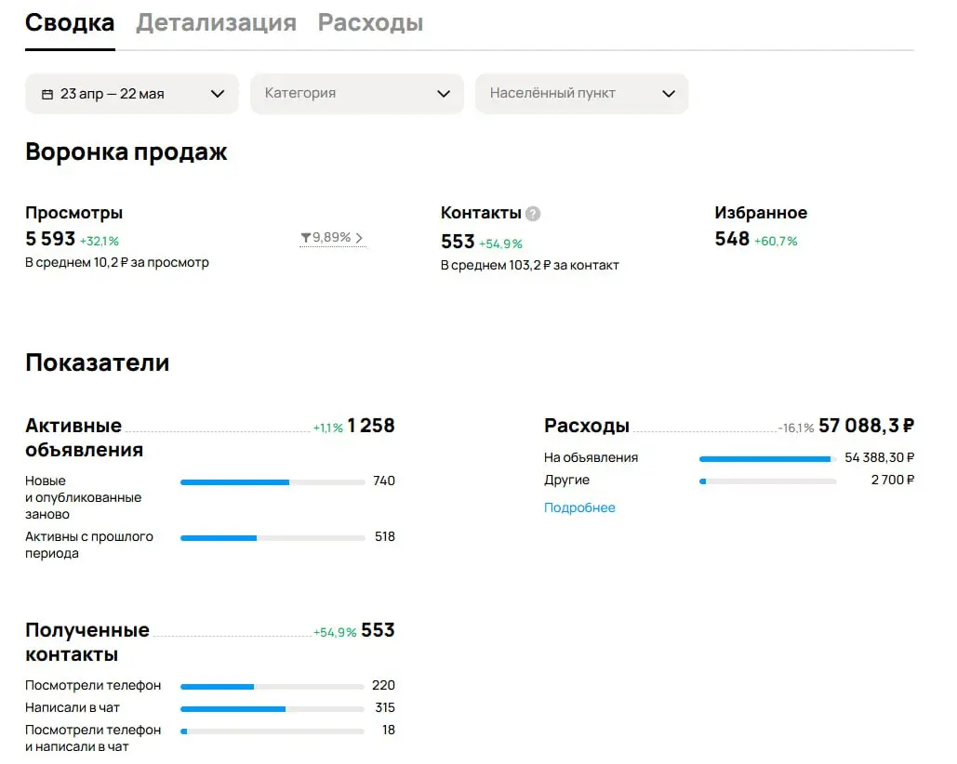Switch to the Расходы tab

370,22
